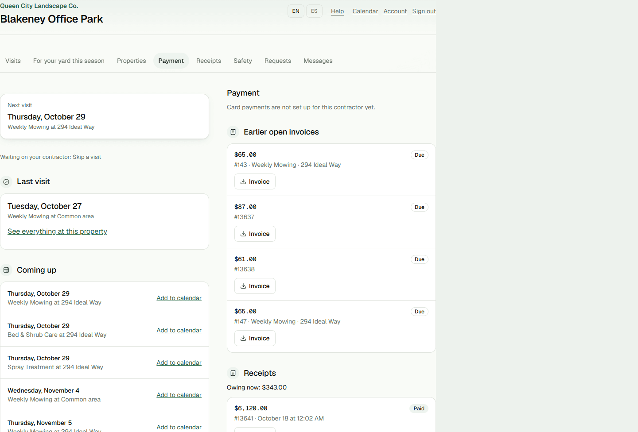
Task: Download invoice #143 for $65.00
Action: (255, 181)
